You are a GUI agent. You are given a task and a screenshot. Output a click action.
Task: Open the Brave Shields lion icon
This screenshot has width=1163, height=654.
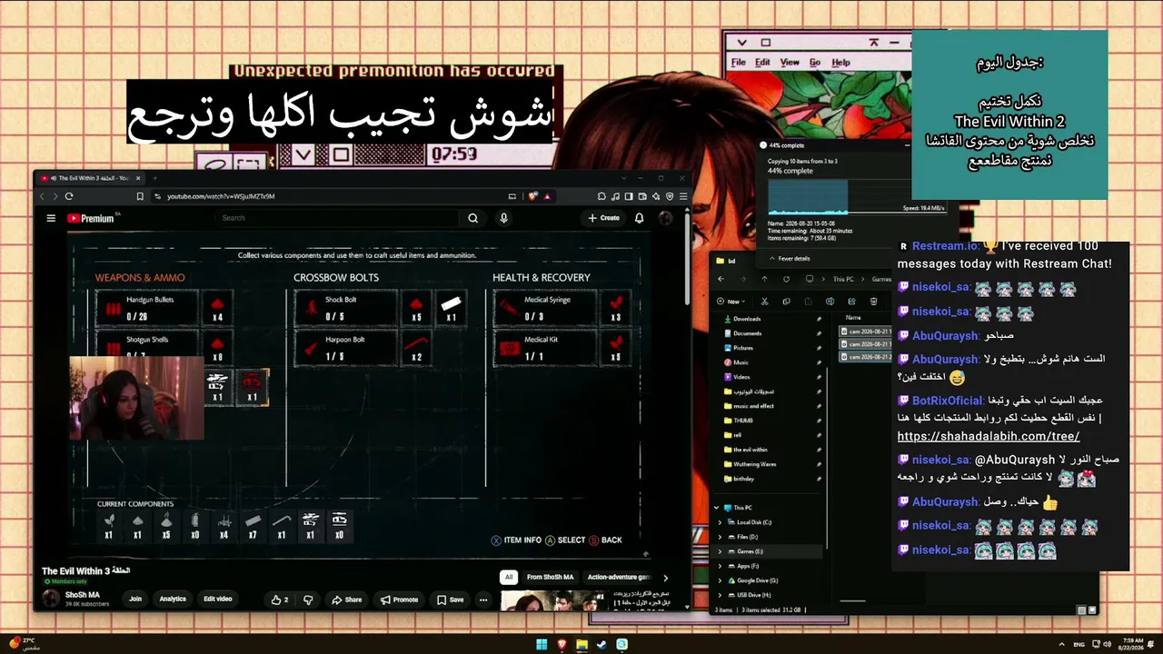point(533,196)
